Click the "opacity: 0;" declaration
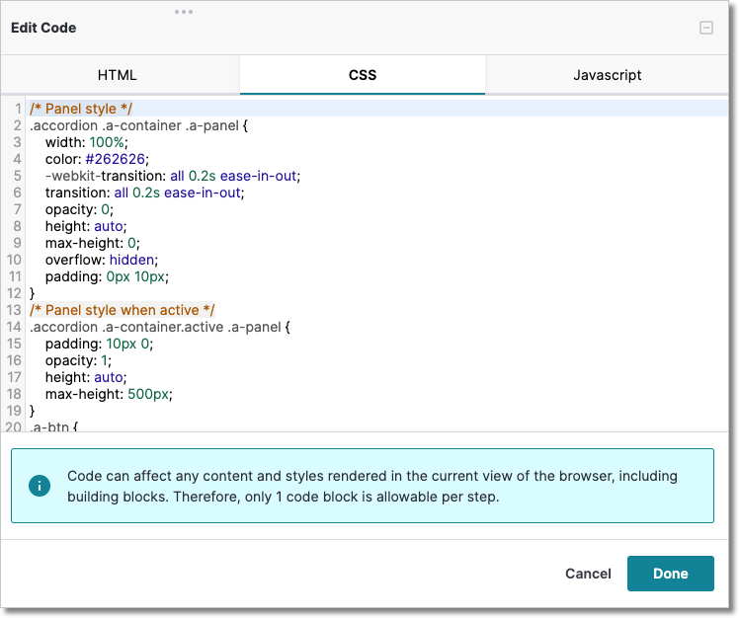 [x=79, y=209]
